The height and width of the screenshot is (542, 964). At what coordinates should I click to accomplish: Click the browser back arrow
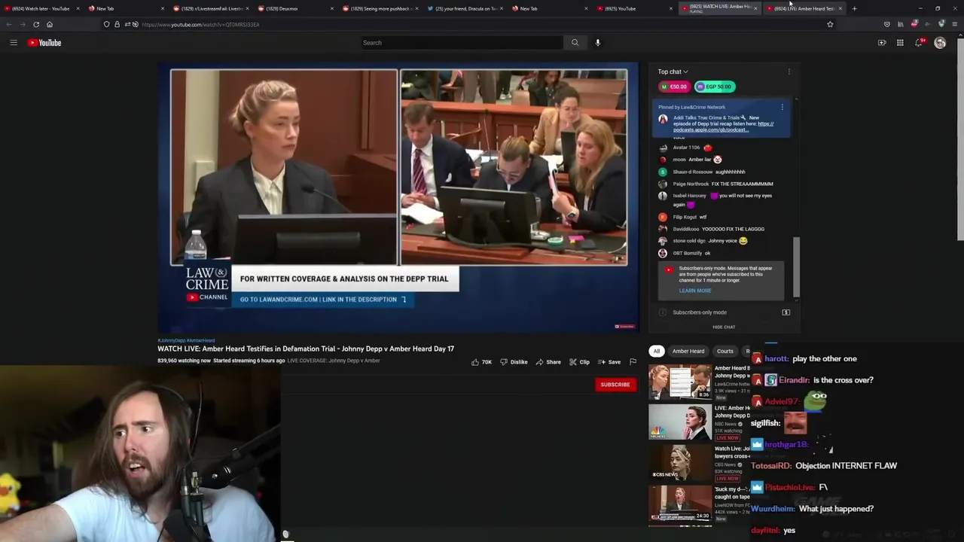coord(9,24)
